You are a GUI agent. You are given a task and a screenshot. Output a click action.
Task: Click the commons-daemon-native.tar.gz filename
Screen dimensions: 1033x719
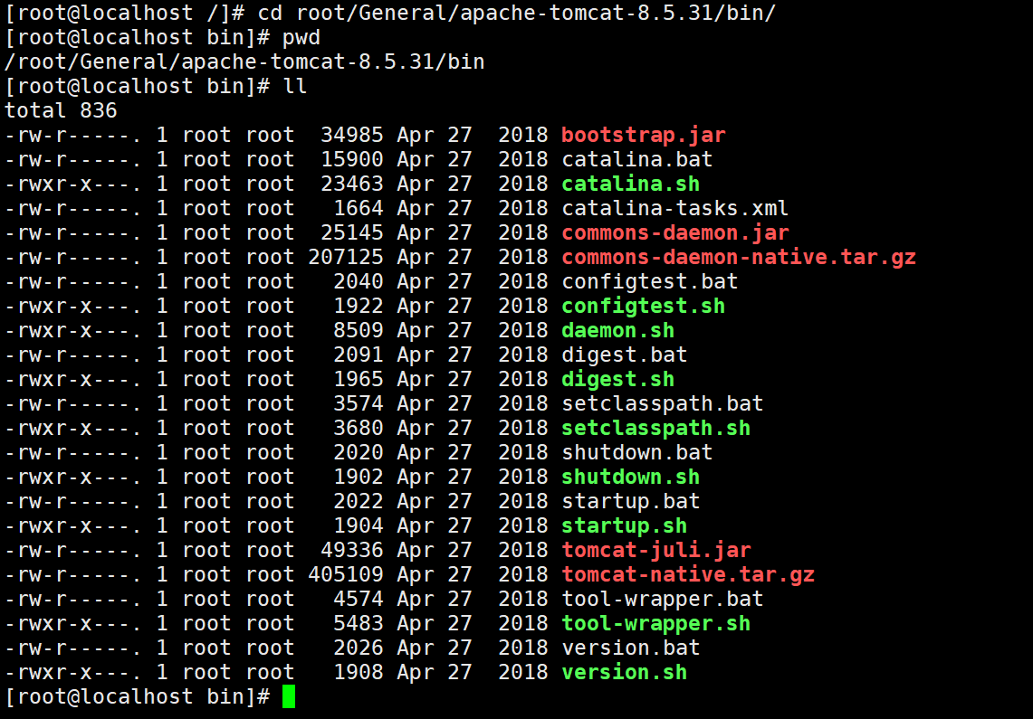click(738, 257)
